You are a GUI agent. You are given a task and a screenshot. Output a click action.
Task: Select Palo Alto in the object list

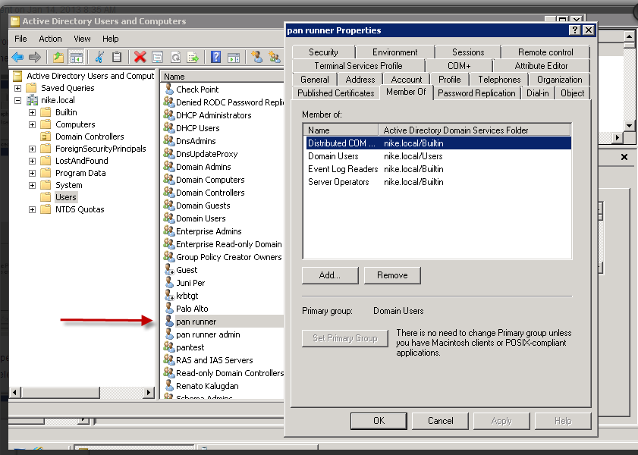pyautogui.click(x=192, y=309)
